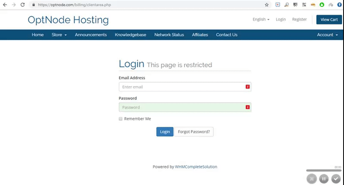Viewport: 344px width, 185px height.
Task: Bookmark this page with the star icon
Action: point(267,5)
